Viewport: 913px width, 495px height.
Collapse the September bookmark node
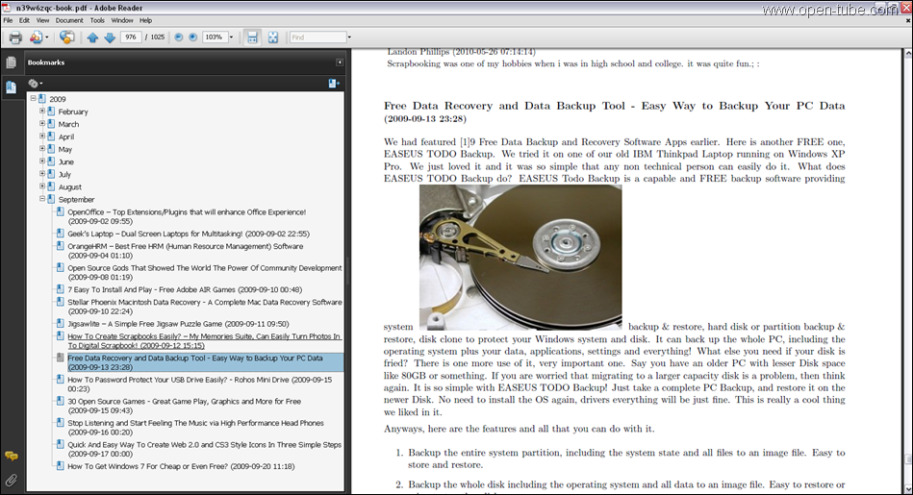click(x=42, y=199)
